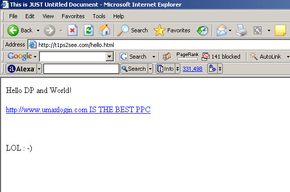290x192 pixels.
Task: Click the yellow note icon in toolbar
Action: pyautogui.click(x=280, y=30)
